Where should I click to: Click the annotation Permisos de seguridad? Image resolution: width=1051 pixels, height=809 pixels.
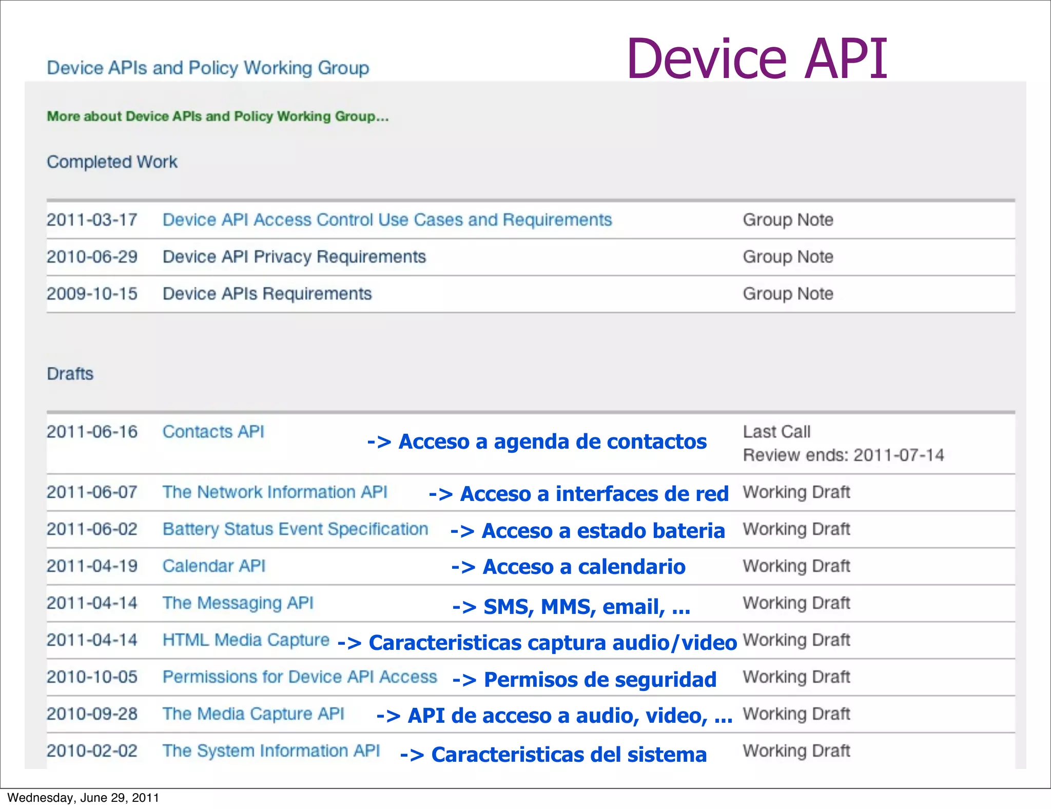click(x=585, y=680)
